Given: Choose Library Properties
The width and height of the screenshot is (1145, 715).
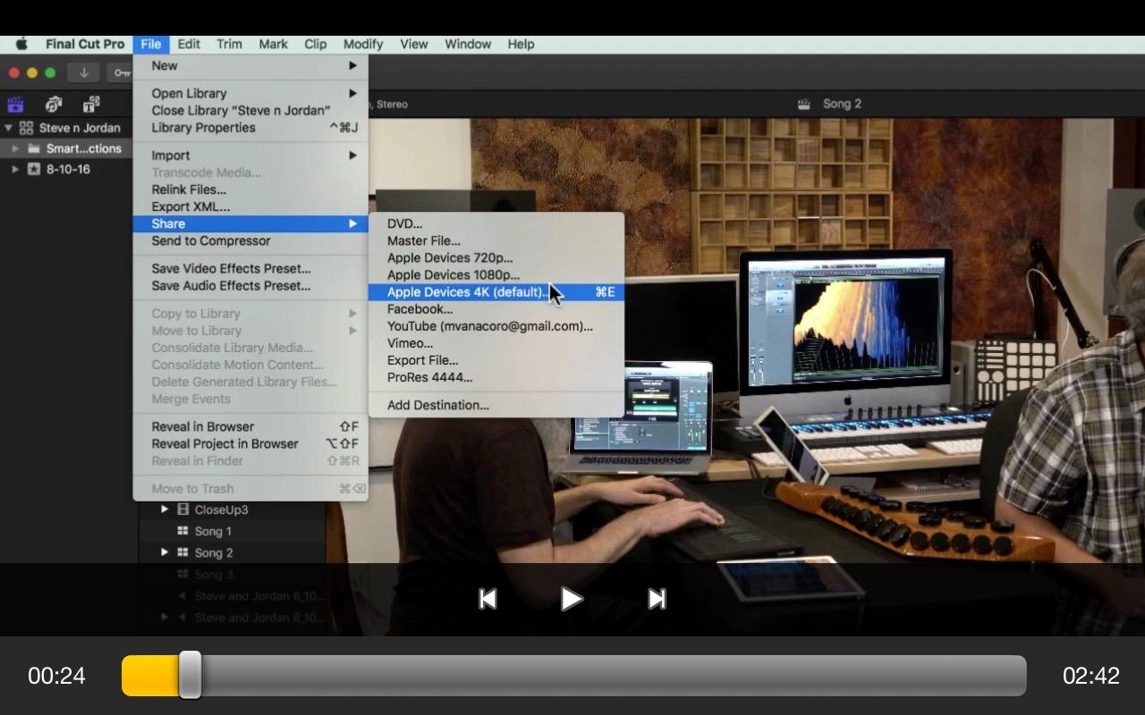Looking at the screenshot, I should coord(250,127).
